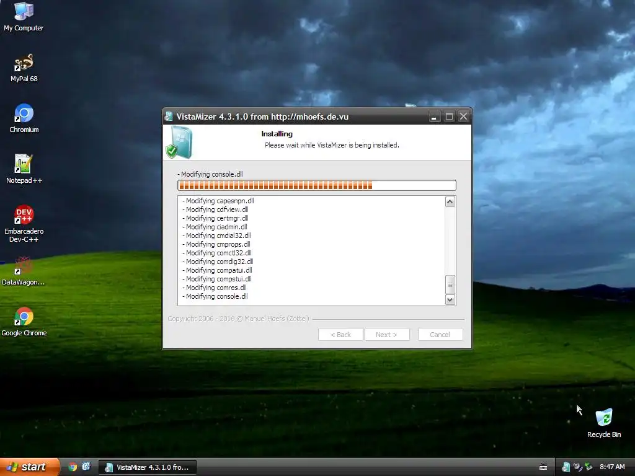Click the VistaMizer shield box logo
635x476 pixels.
pyautogui.click(x=179, y=142)
